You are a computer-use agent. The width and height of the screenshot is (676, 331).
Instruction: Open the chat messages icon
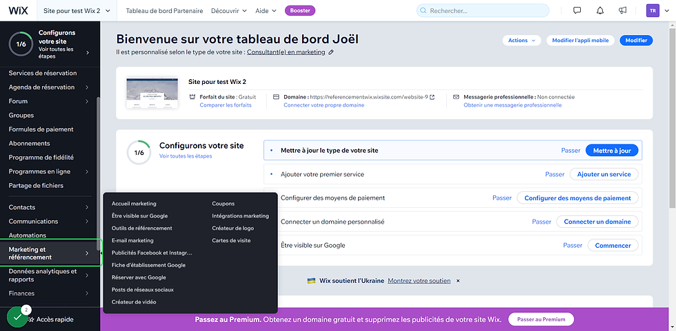(577, 11)
